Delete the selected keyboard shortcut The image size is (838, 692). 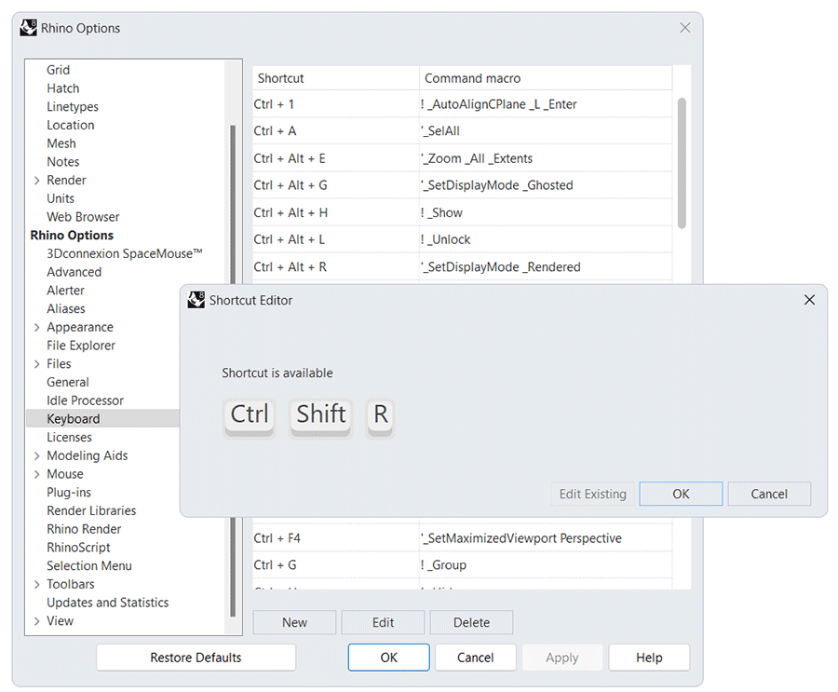471,622
